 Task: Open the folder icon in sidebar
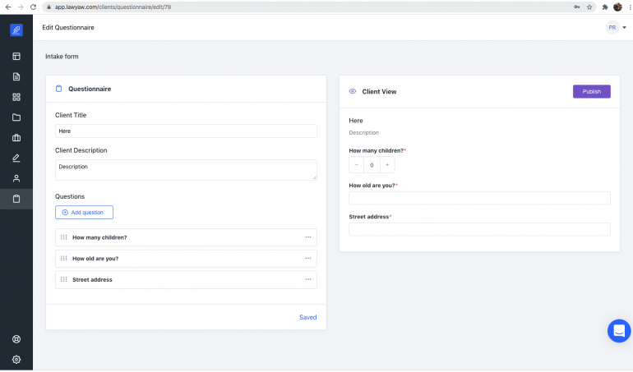pos(16,117)
